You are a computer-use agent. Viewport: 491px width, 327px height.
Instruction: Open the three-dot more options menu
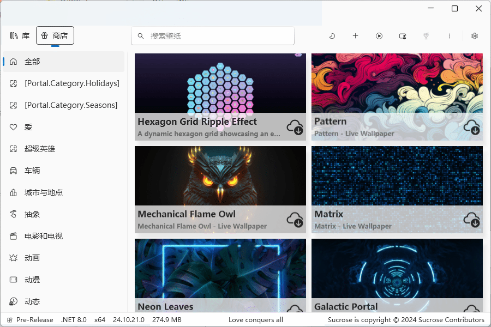click(x=450, y=36)
